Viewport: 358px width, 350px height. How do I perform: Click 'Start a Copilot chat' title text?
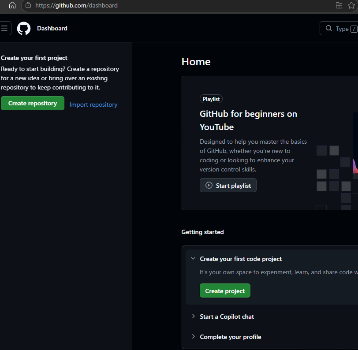(x=227, y=316)
